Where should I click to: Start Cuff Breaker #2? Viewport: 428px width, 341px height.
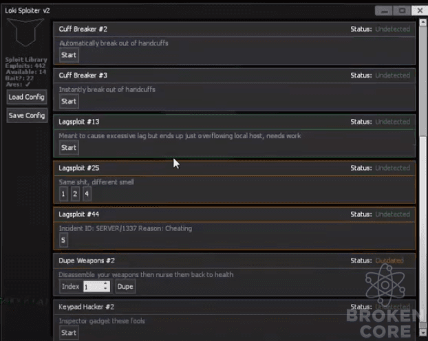coord(69,55)
